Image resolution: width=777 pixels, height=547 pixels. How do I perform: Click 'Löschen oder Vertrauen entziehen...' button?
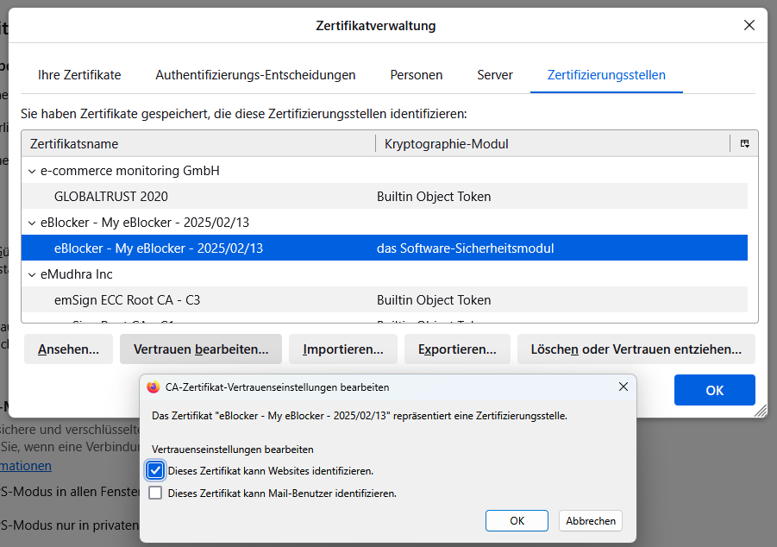click(x=636, y=349)
